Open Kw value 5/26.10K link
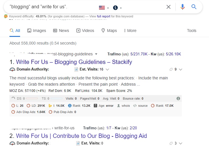The image size is (209, 149). point(173,54)
